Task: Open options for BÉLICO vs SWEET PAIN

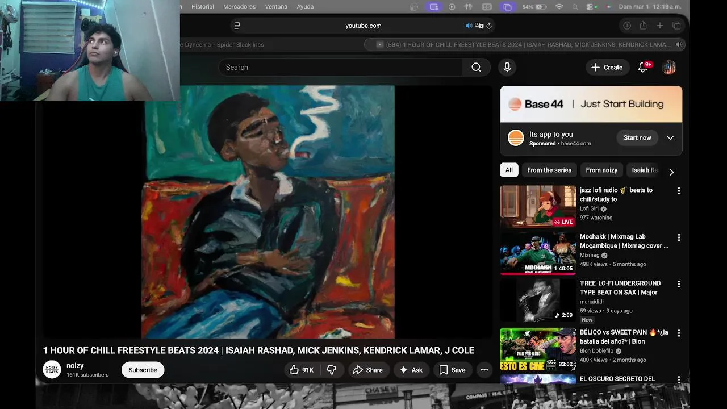Action: pos(679,333)
